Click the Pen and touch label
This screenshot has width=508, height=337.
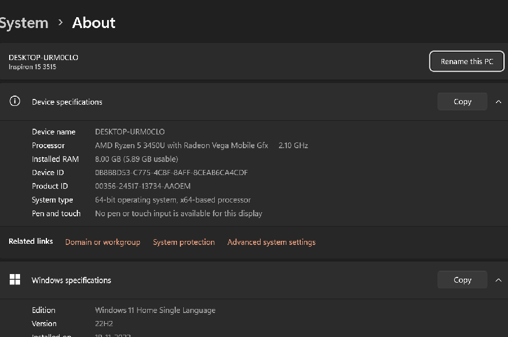[x=56, y=213]
